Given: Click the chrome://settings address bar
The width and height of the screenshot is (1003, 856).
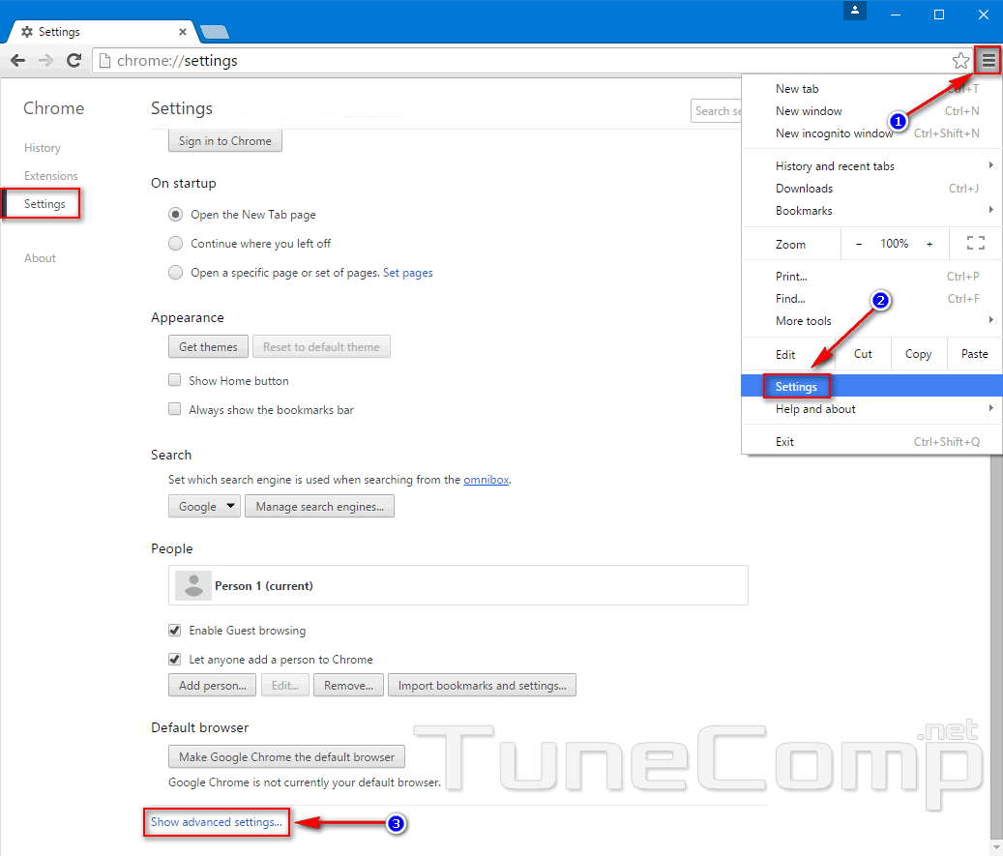Looking at the screenshot, I should point(521,61).
